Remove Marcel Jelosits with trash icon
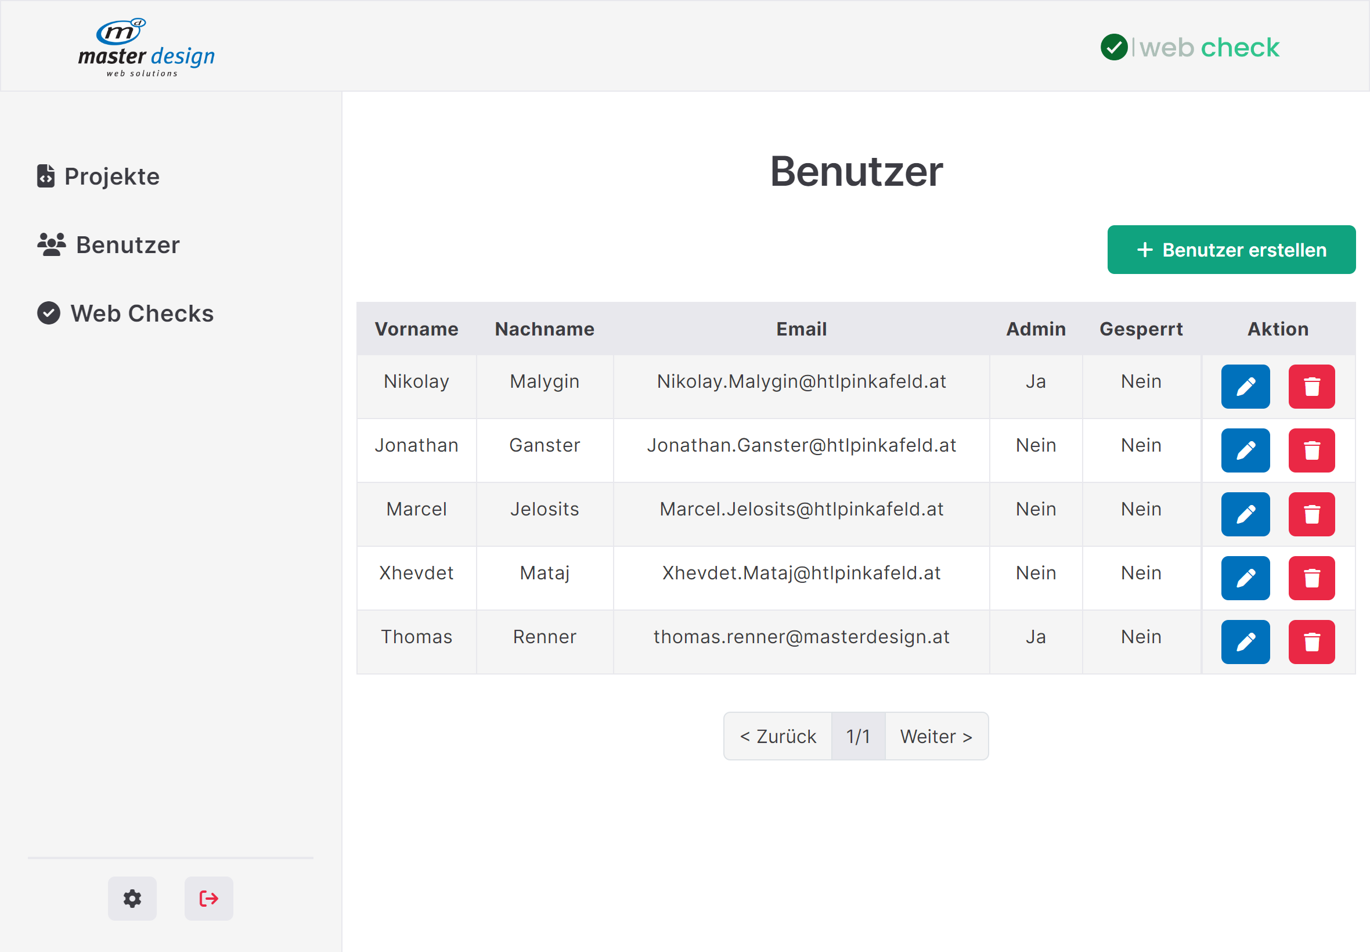Viewport: 1370px width, 952px height. click(1311, 514)
